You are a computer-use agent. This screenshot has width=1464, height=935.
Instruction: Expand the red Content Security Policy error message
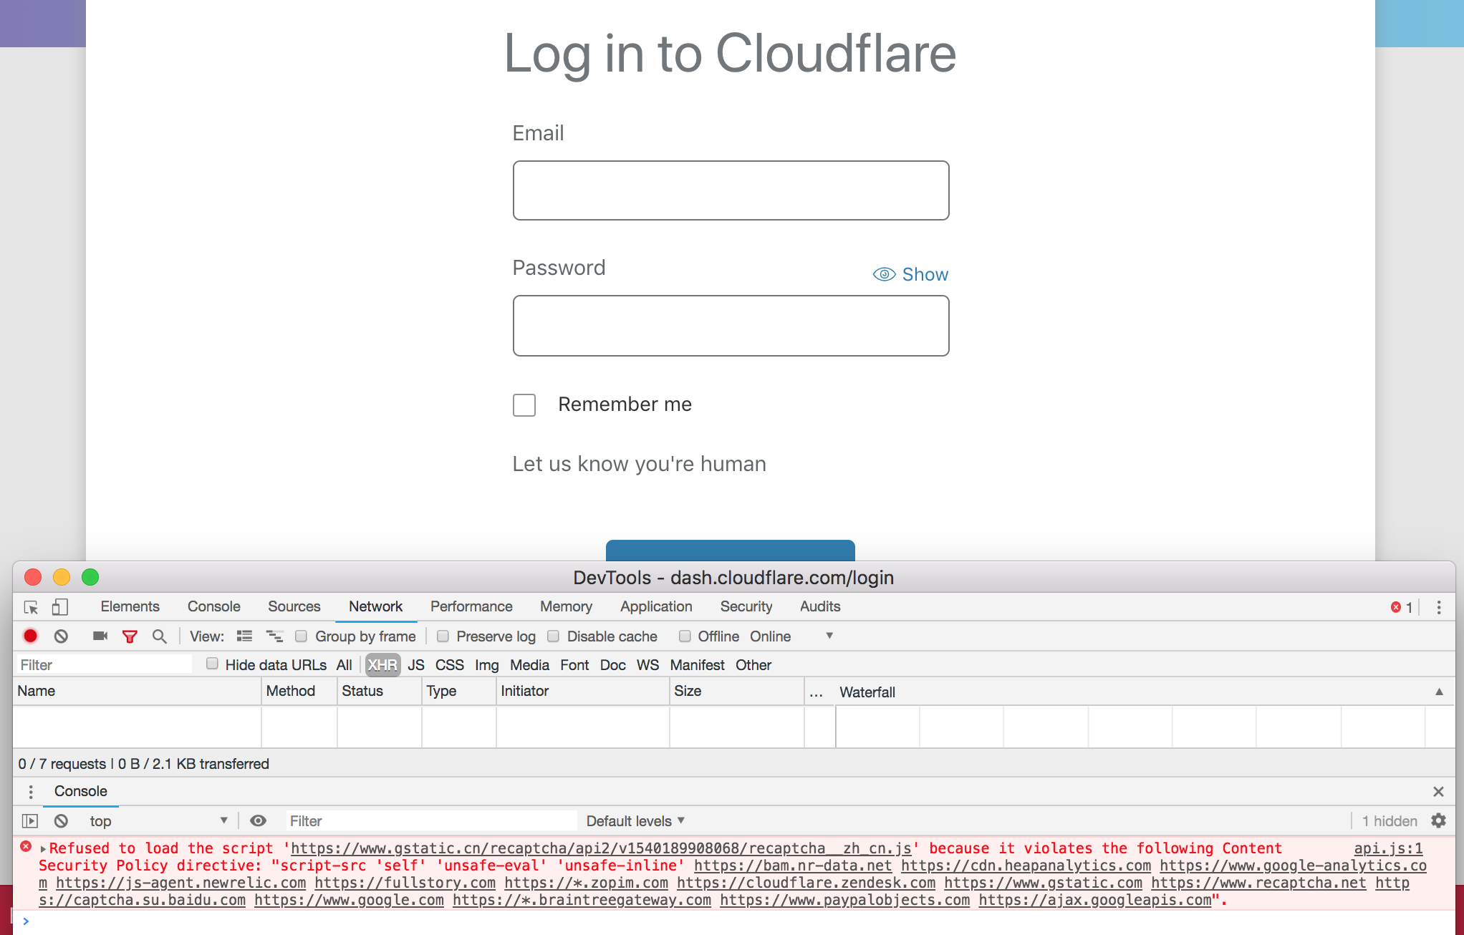[43, 848]
